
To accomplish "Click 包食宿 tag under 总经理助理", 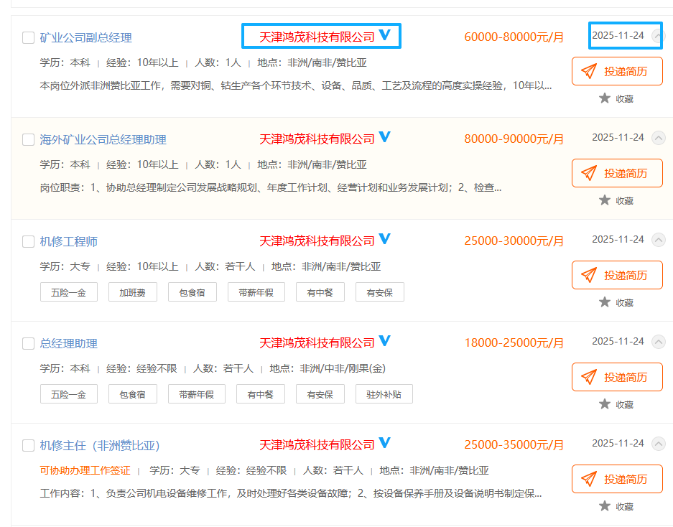I will coord(133,394).
